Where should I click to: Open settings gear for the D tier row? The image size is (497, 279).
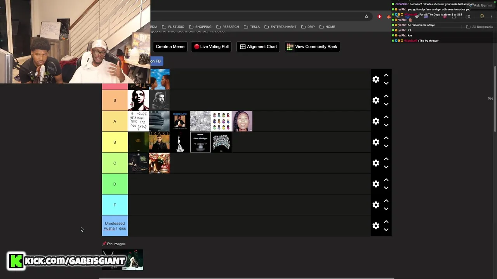click(x=376, y=184)
